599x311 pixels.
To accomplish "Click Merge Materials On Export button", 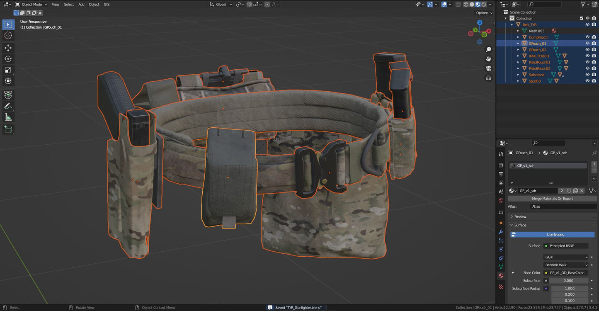I will coord(552,198).
